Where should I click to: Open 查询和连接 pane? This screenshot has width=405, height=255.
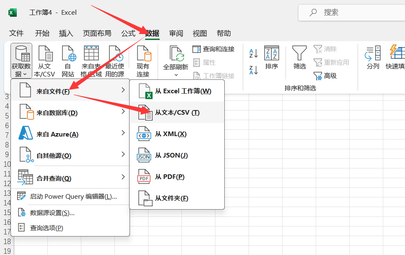click(x=214, y=49)
